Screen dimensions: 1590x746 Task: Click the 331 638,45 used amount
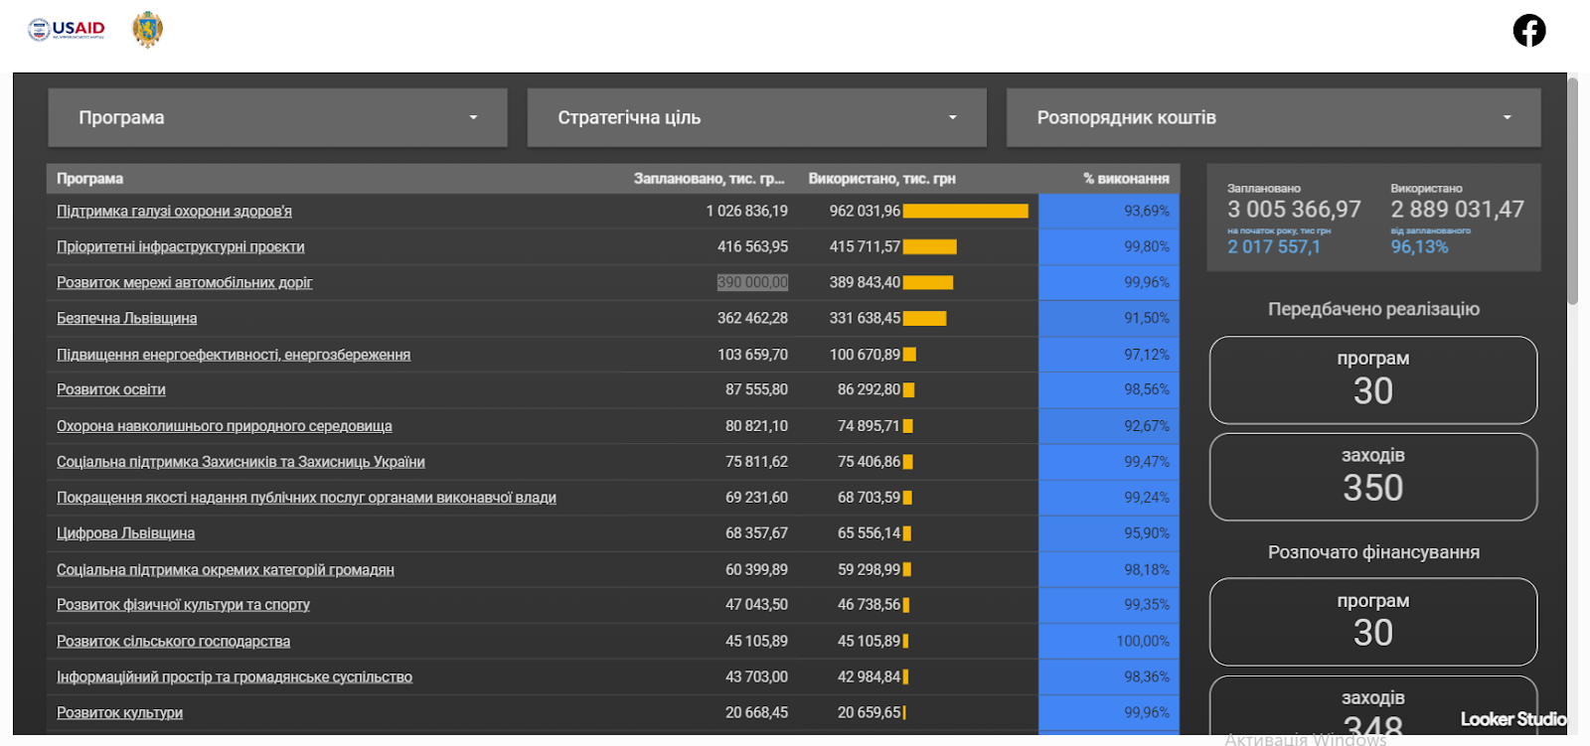(x=865, y=318)
